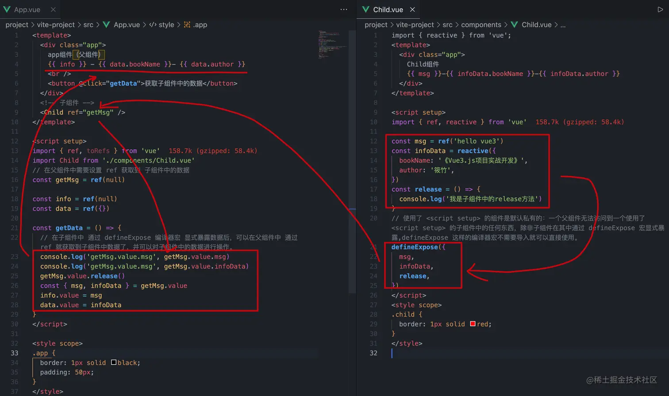Viewport: 669px width, 396px height.
Task: Click the 'Child ref="getMsg"' line
Action: coord(83,112)
